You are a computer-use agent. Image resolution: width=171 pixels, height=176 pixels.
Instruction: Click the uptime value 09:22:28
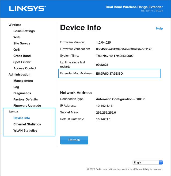pos(102,65)
